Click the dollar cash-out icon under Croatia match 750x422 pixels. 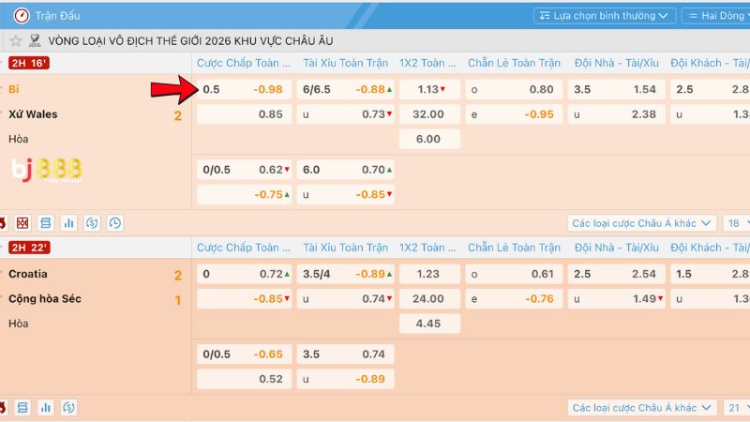68,408
